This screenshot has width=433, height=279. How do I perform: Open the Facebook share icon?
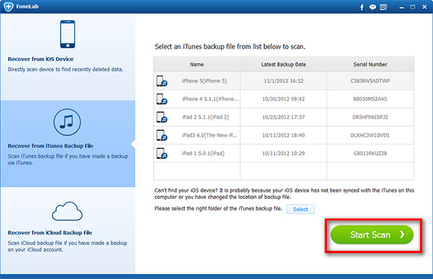coord(362,7)
